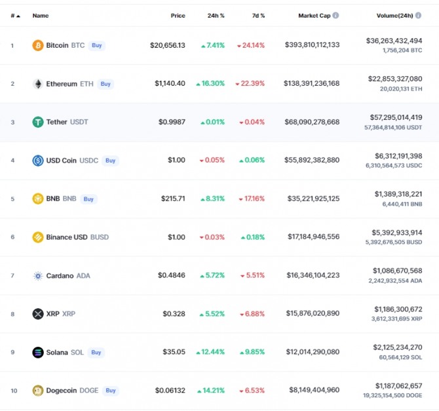Click the Ethereum diamond logo icon

(38, 84)
